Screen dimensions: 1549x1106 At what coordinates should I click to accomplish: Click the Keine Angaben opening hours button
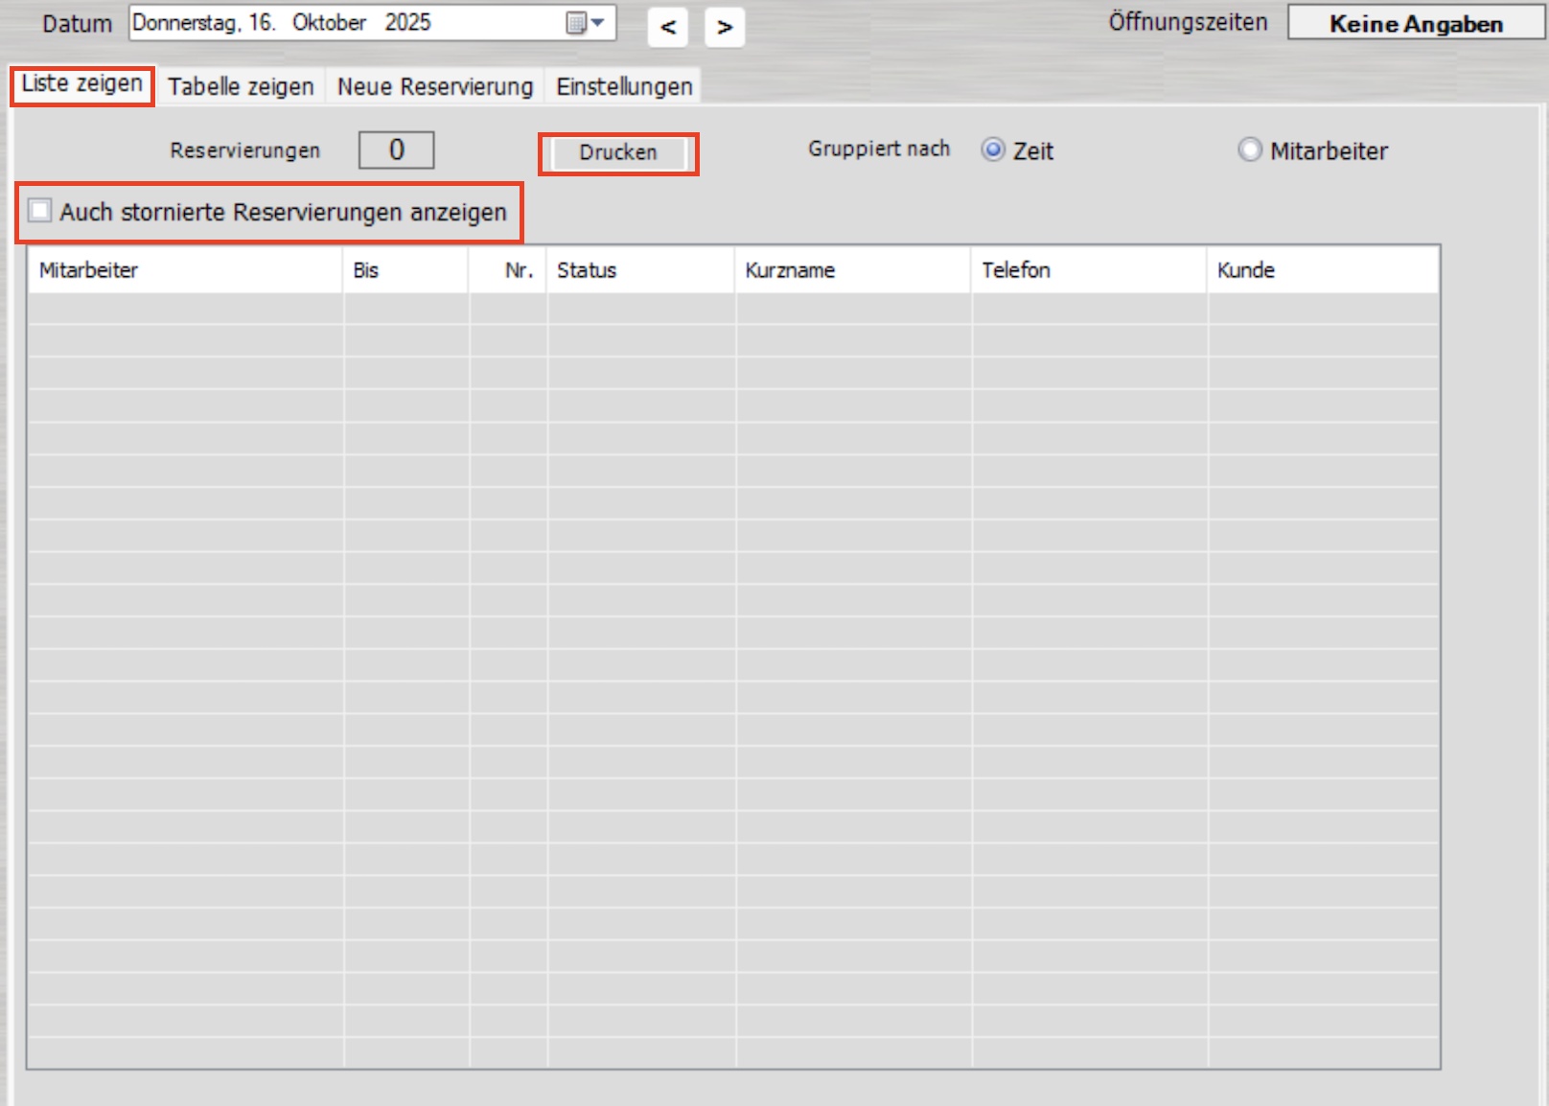[1415, 23]
